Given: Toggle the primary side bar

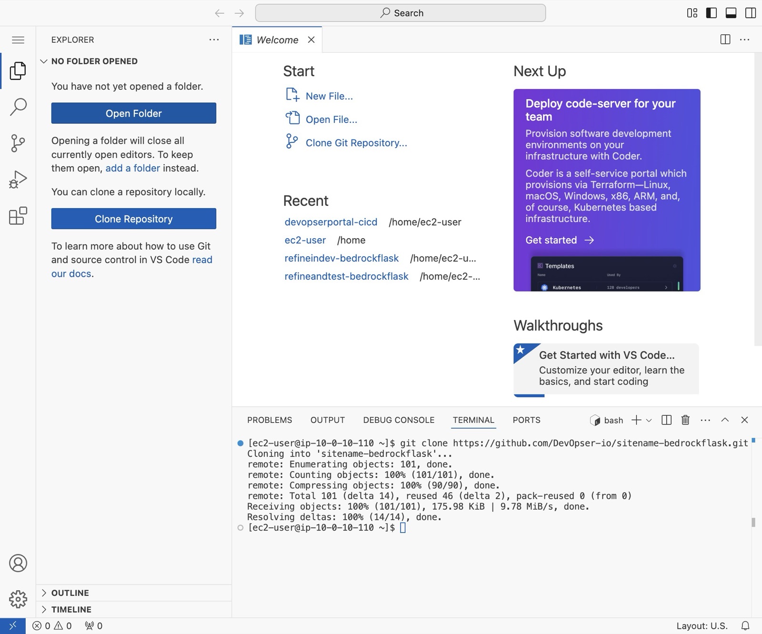Looking at the screenshot, I should (712, 13).
